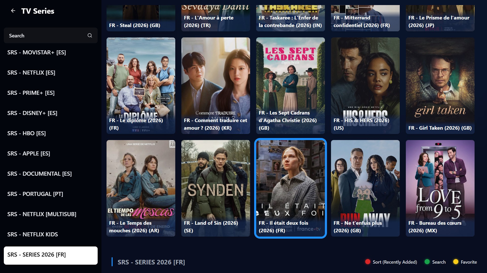This screenshot has height=273, width=487.
Task: Click the back arrow next to TV Series
Action: coord(13,11)
